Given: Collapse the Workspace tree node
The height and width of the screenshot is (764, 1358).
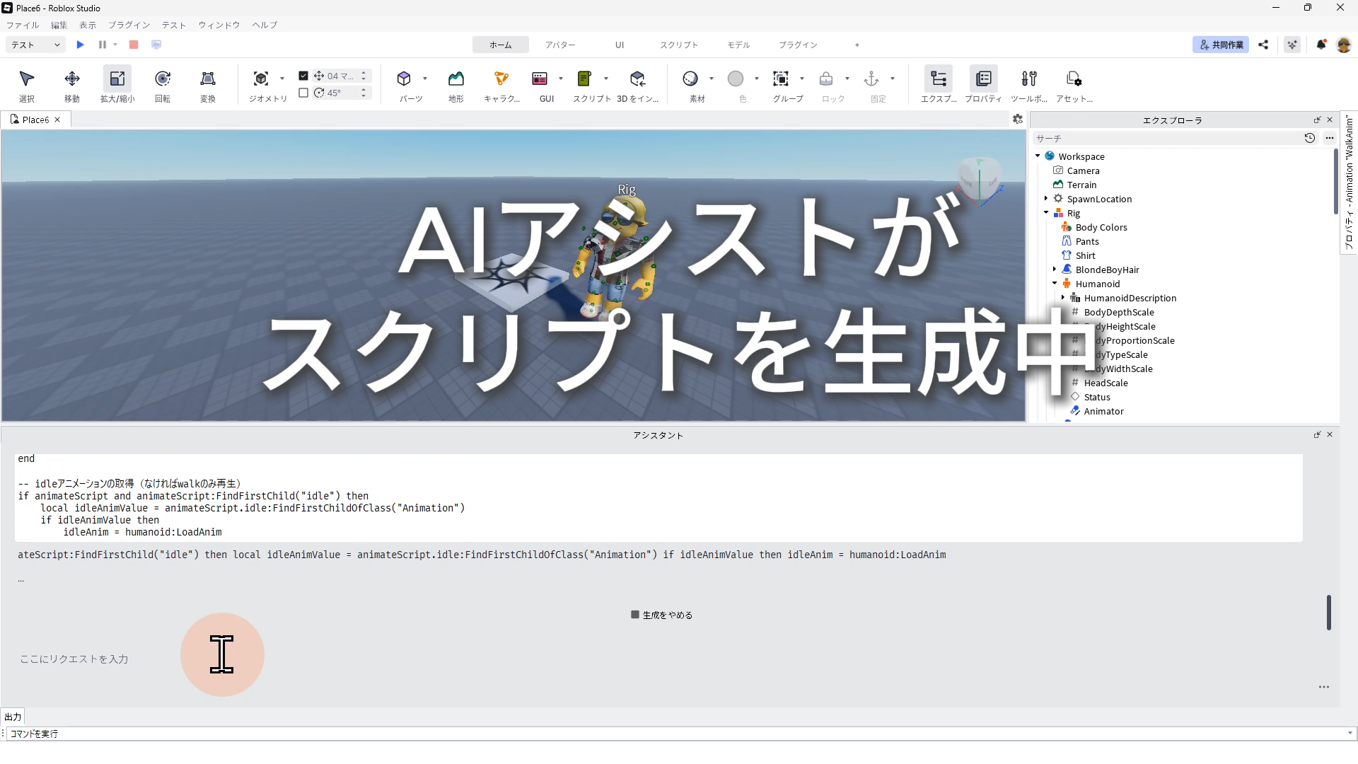Looking at the screenshot, I should tap(1038, 156).
